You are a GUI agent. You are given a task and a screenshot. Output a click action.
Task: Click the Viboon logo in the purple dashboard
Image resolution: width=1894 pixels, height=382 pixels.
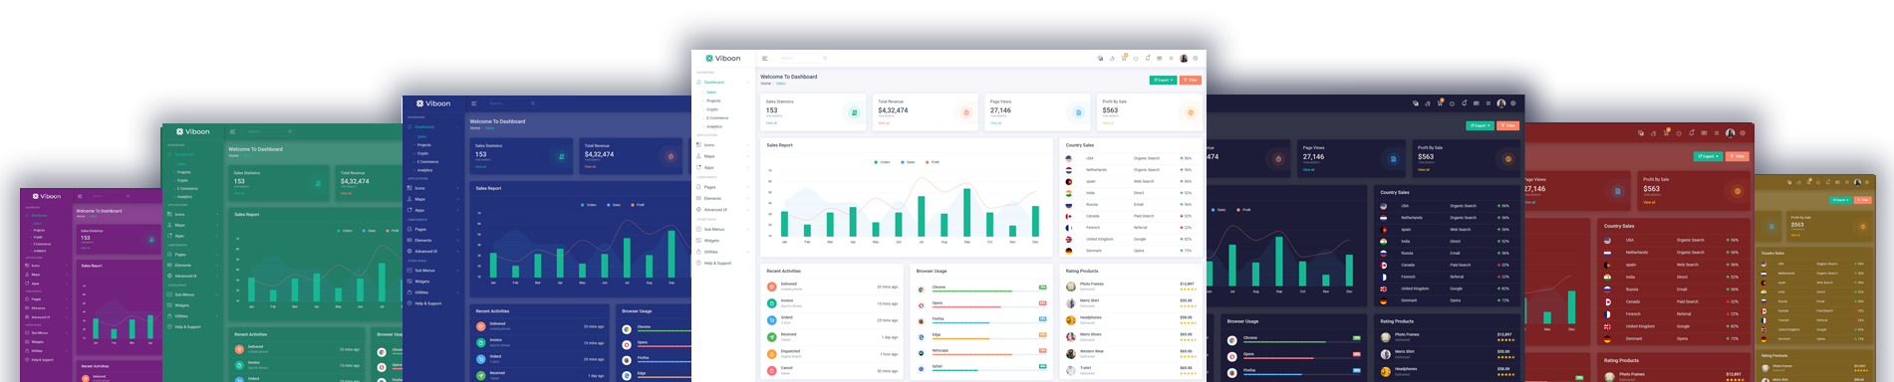pos(47,196)
